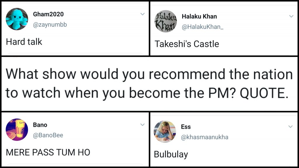Screen dimensions: 299x168
Task: Open the Ess profile photo
Action: pos(165,132)
